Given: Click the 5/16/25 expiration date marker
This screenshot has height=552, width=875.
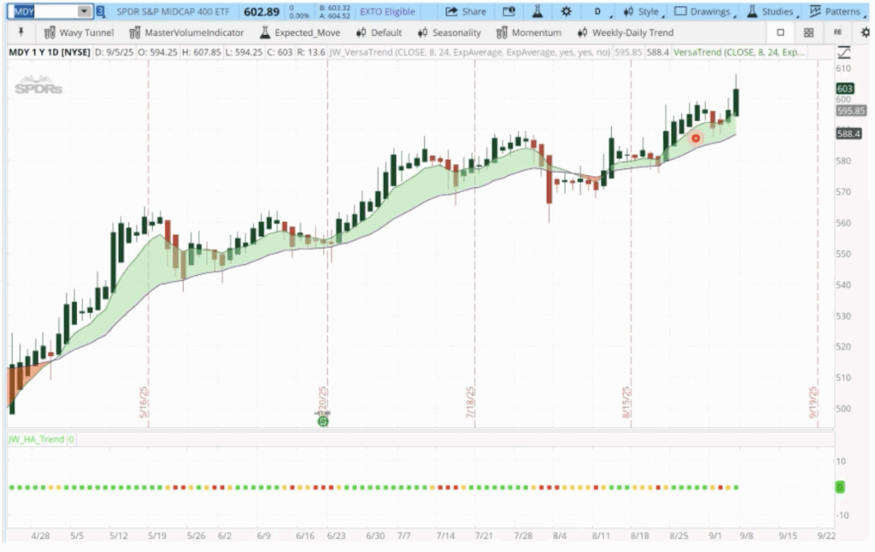Looking at the screenshot, I should pos(144,402).
